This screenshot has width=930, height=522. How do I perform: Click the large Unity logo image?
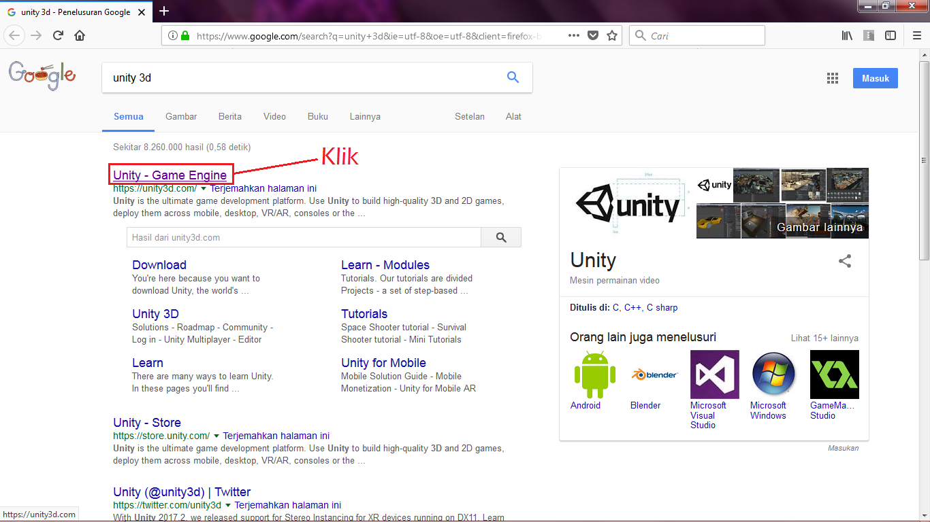628,203
